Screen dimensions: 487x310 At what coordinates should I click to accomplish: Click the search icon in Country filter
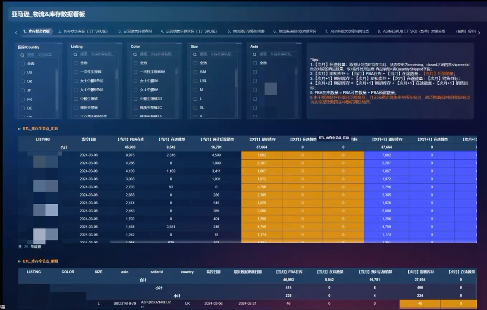[x=24, y=55]
